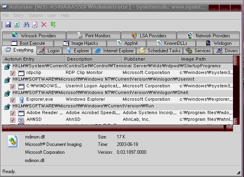This screenshot has width=244, height=177.
Task: Select the 'Windows Explorer' description cell
Action: click(x=85, y=99)
